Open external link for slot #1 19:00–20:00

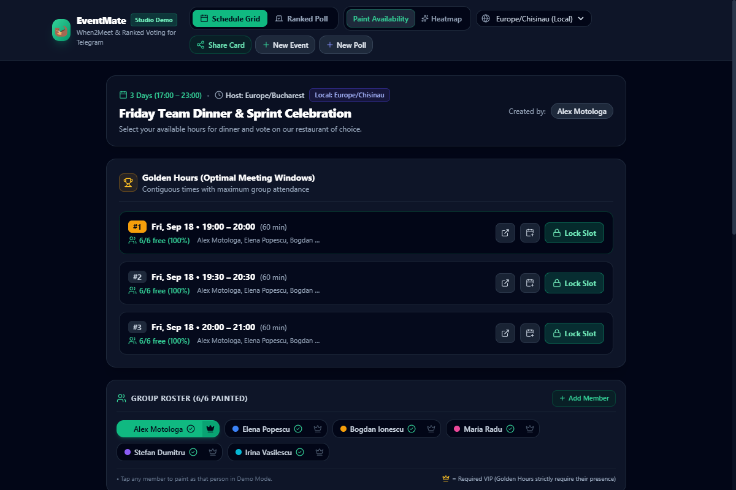[505, 233]
